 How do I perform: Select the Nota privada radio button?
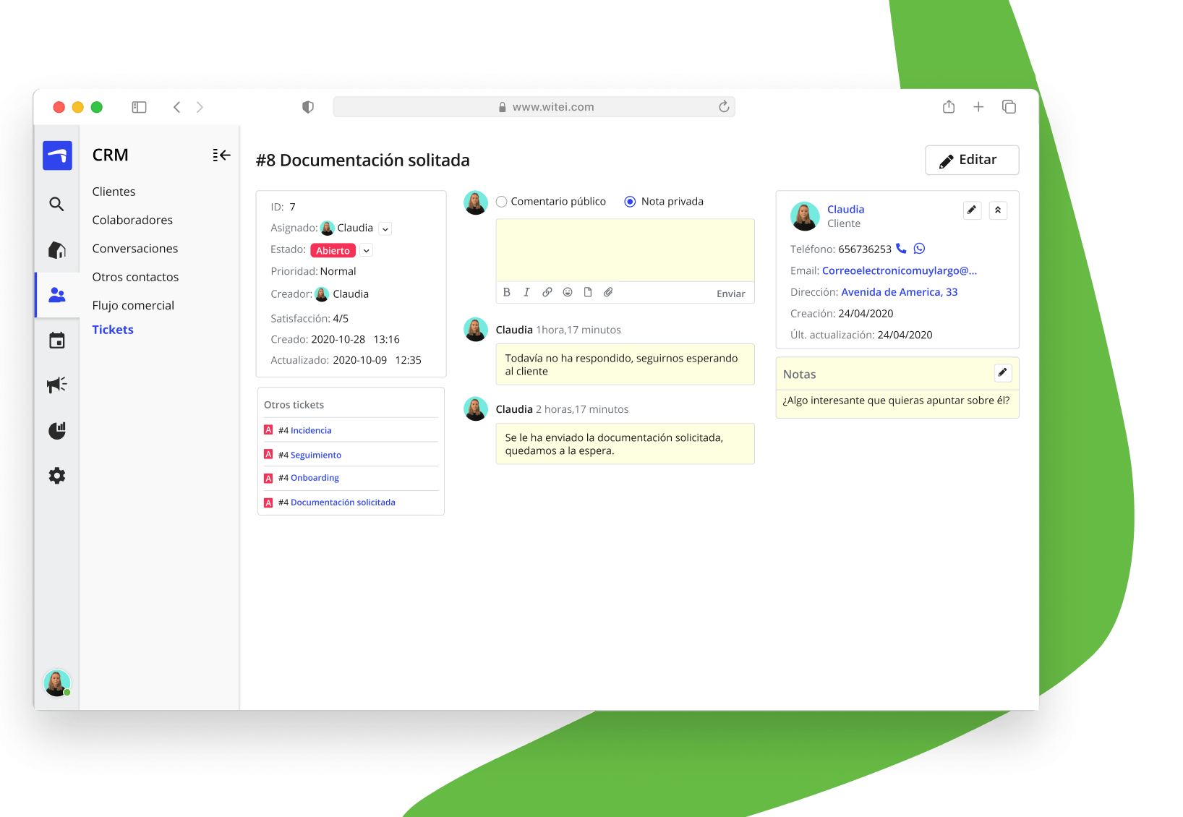point(630,202)
